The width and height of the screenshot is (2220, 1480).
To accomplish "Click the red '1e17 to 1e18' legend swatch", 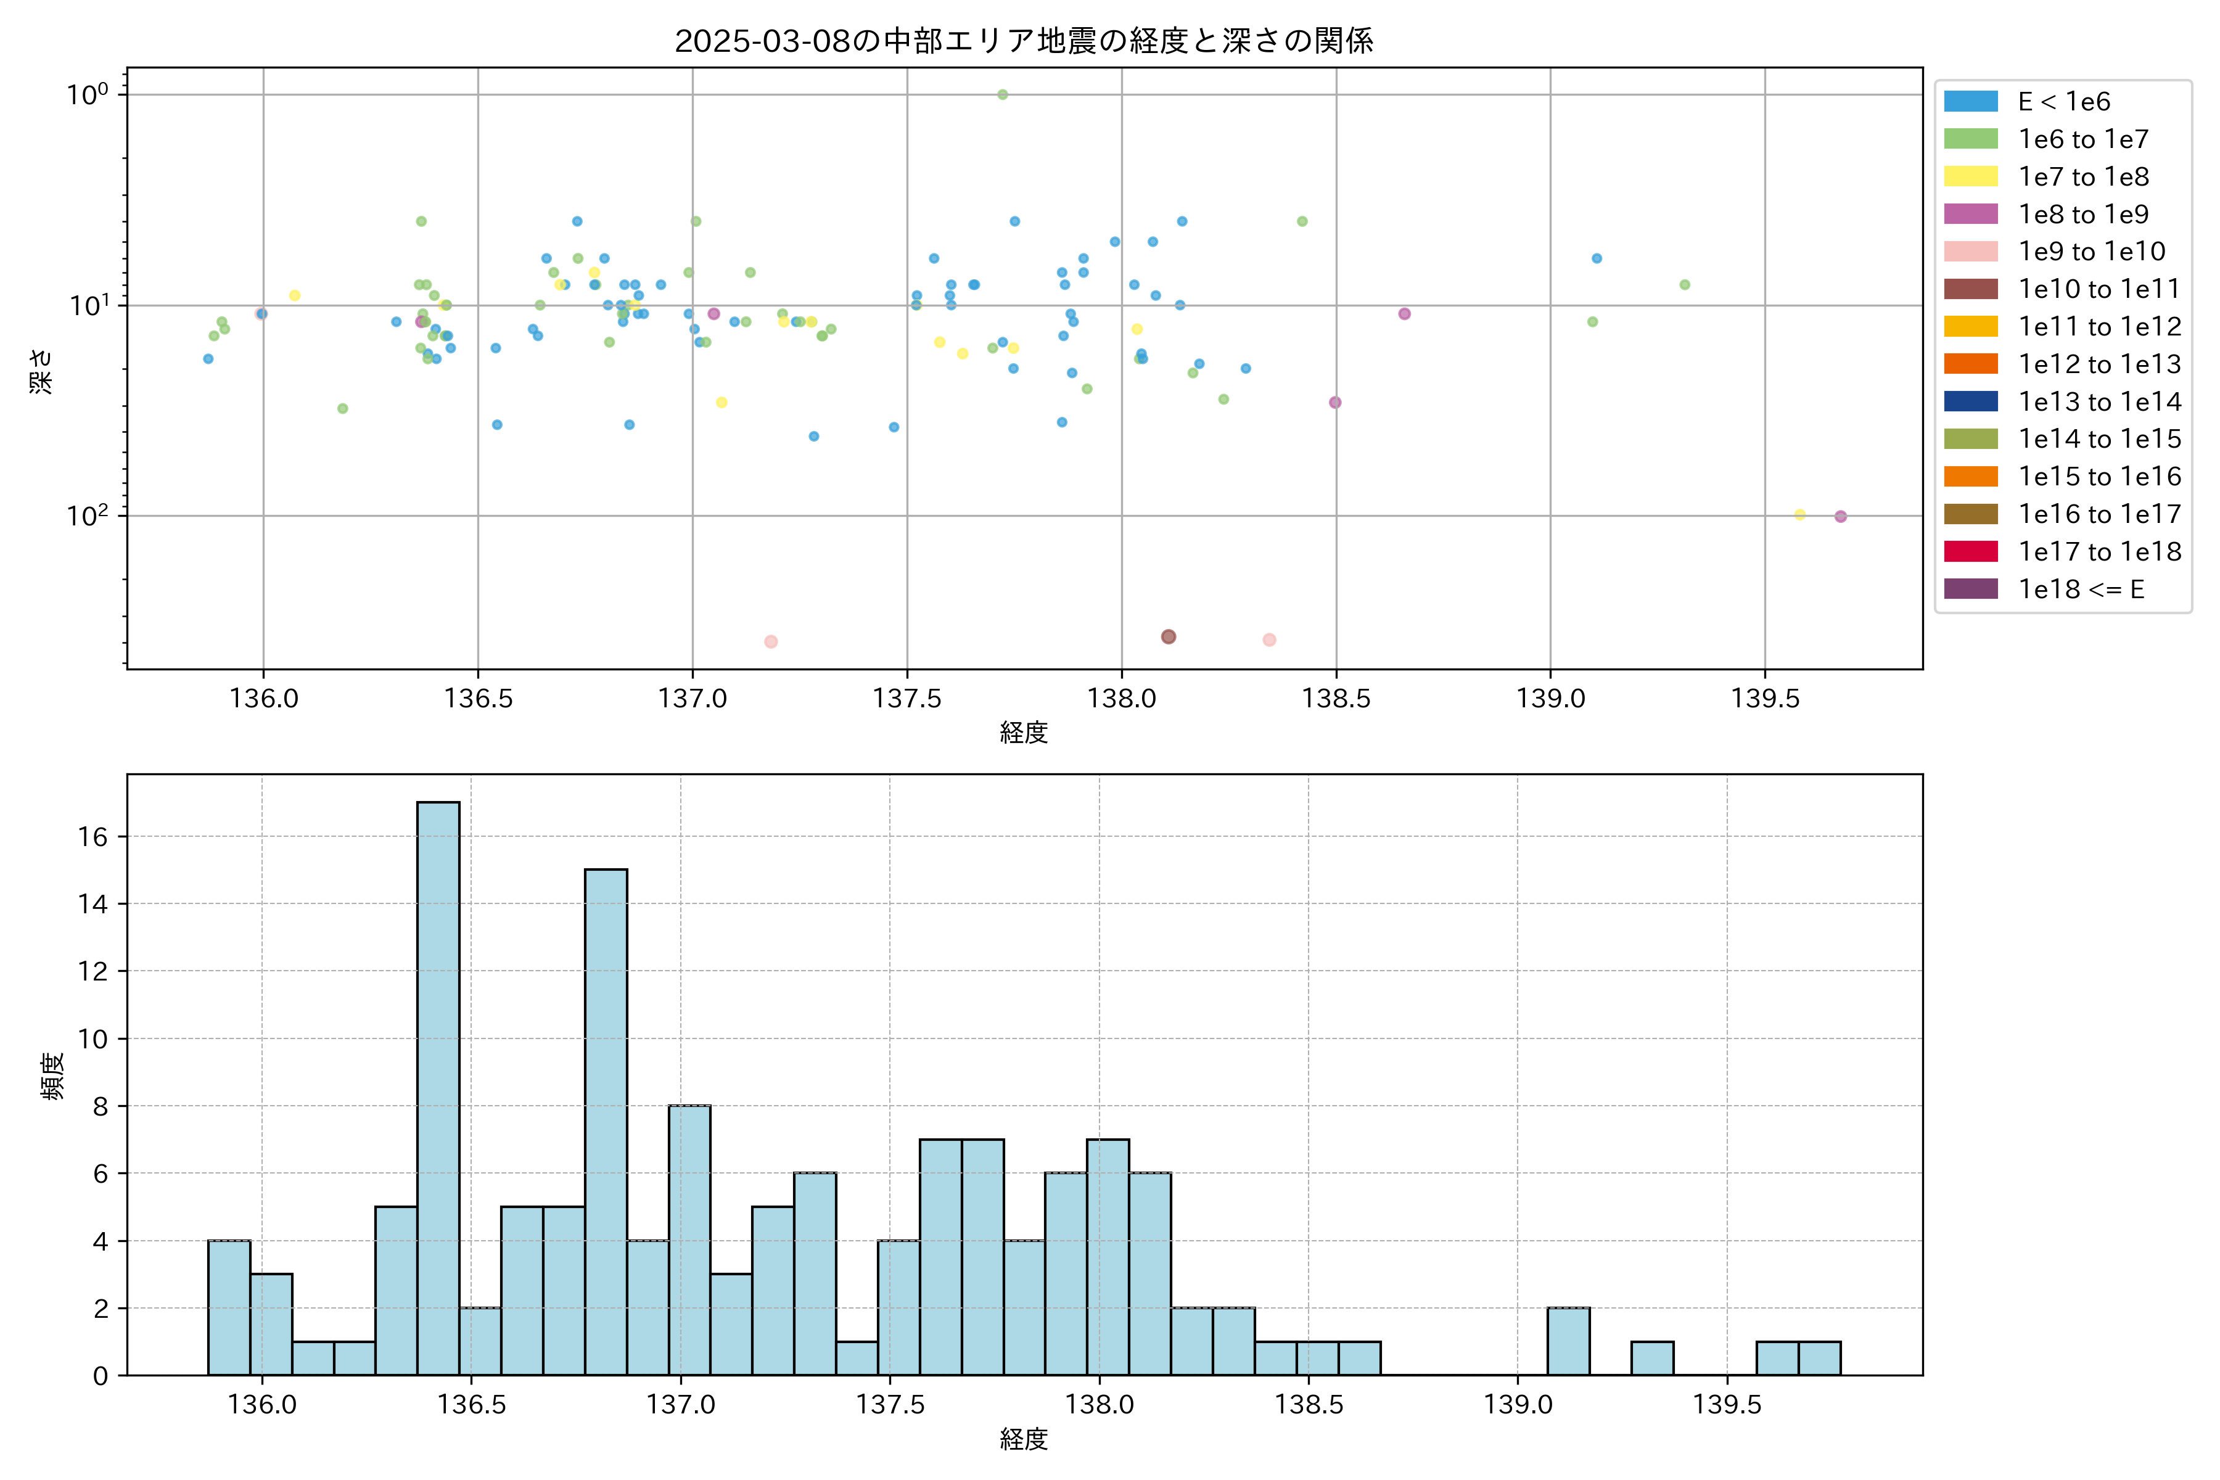I will coord(1970,551).
